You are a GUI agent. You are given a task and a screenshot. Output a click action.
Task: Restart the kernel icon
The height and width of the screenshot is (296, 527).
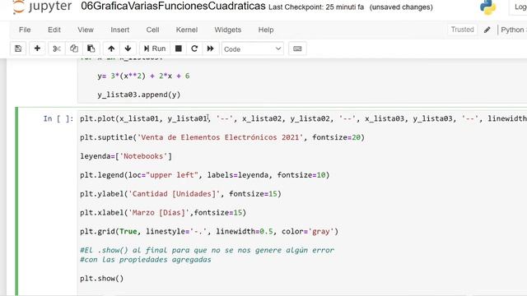coord(194,49)
